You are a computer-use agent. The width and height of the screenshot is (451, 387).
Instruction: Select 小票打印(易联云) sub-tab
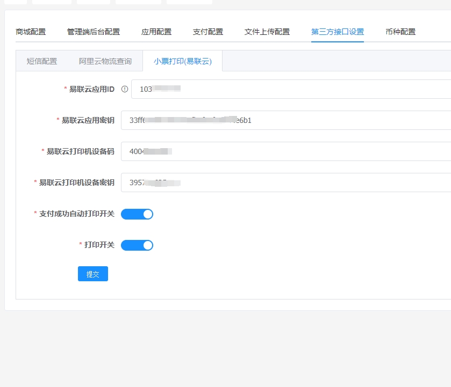point(183,61)
